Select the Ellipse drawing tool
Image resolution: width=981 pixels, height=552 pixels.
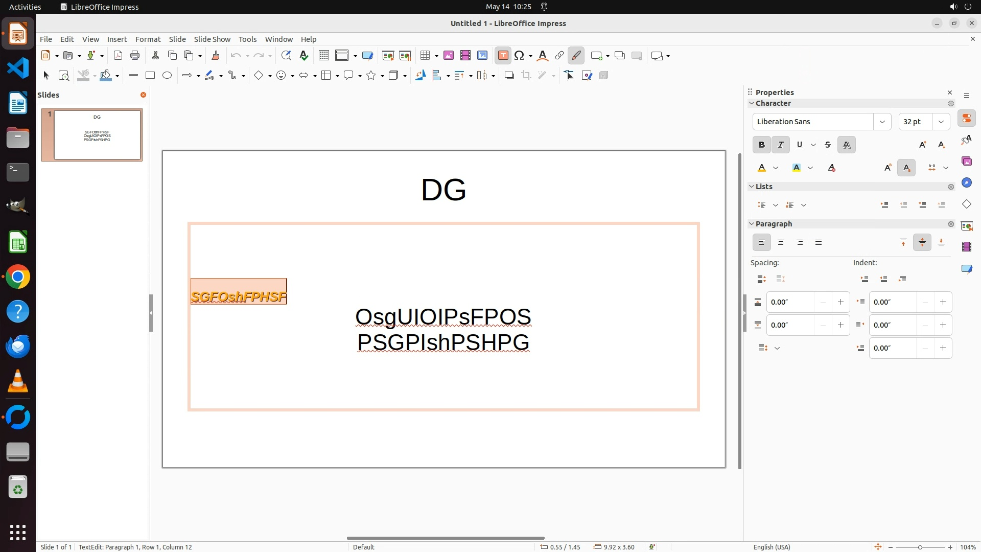point(167,76)
